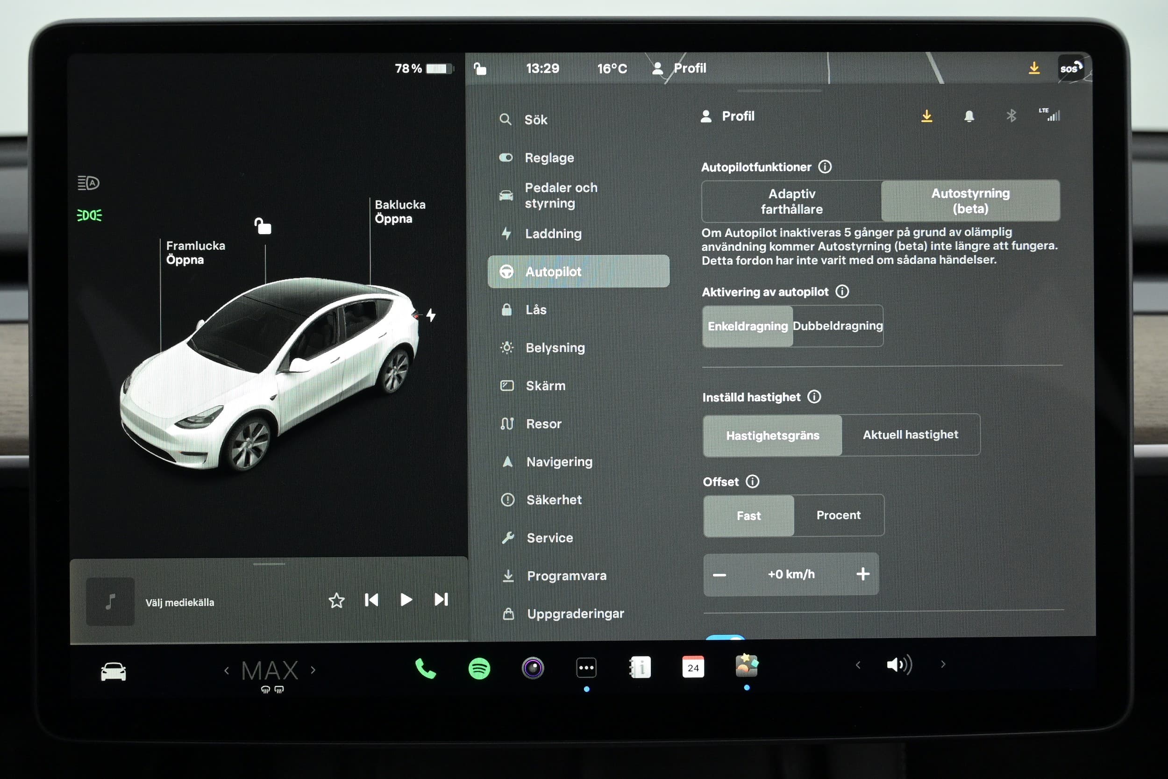Show info for Offset
The image size is (1168, 779).
point(752,481)
